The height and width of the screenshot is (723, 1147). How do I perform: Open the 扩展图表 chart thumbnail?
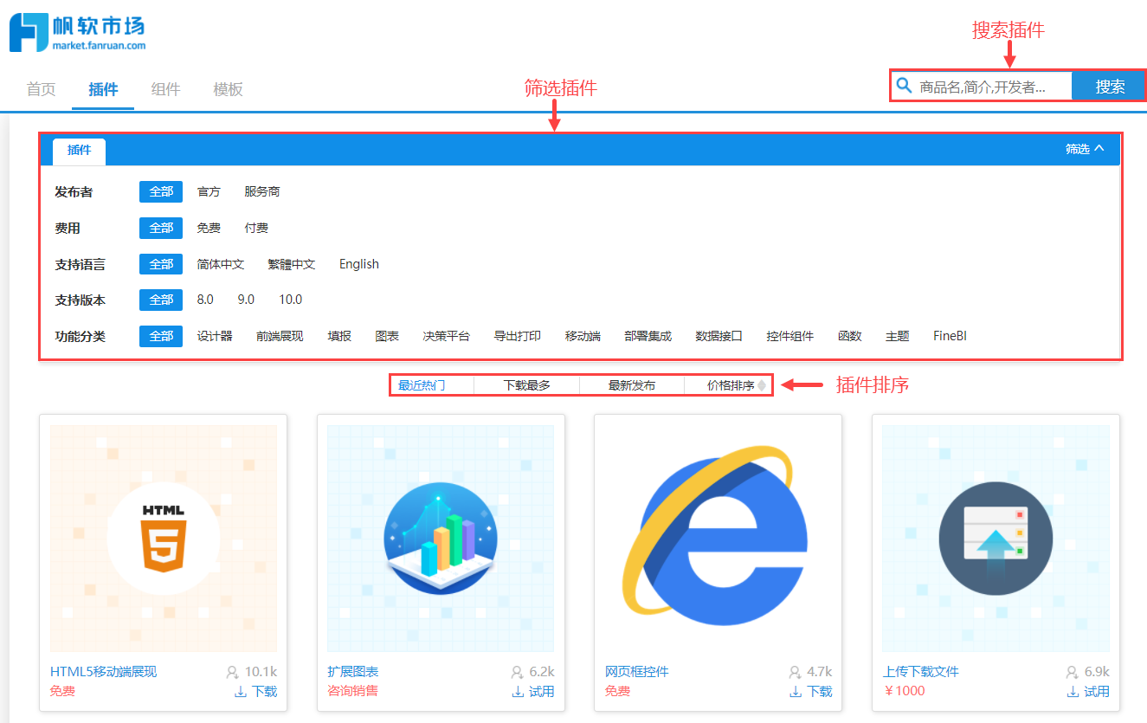(x=441, y=539)
